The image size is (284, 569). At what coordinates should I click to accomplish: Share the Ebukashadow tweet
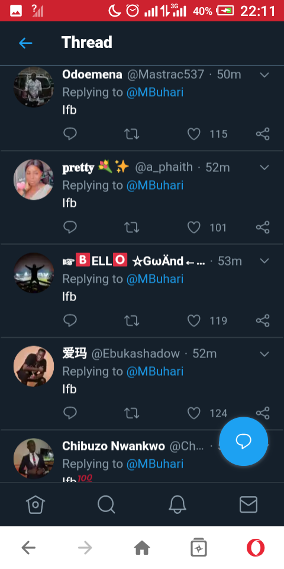[263, 413]
